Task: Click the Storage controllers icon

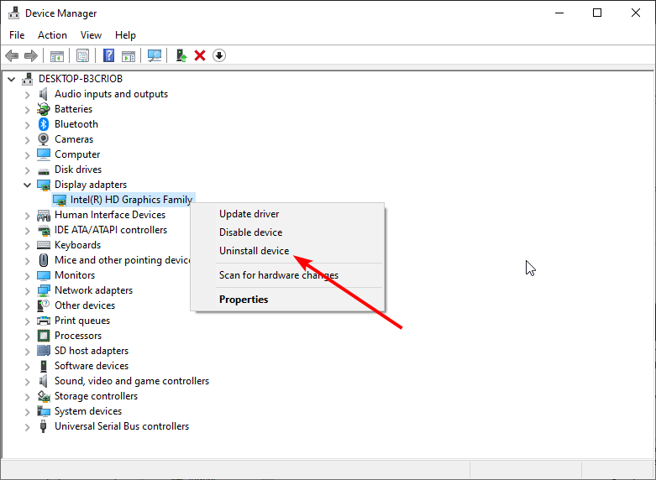Action: [x=44, y=396]
